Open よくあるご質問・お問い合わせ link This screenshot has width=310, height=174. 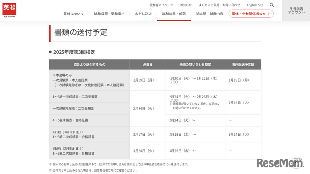(x=219, y=5)
